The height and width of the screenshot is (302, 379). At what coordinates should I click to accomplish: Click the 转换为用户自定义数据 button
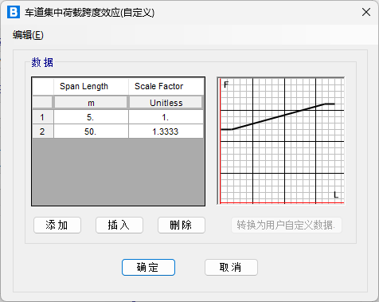[x=287, y=226]
